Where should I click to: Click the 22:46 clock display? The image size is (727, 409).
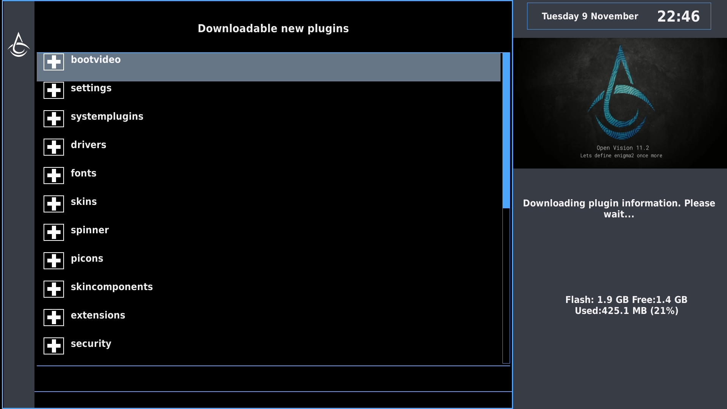click(x=678, y=16)
